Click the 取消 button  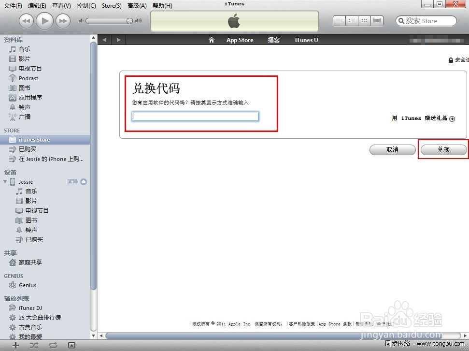click(x=392, y=150)
